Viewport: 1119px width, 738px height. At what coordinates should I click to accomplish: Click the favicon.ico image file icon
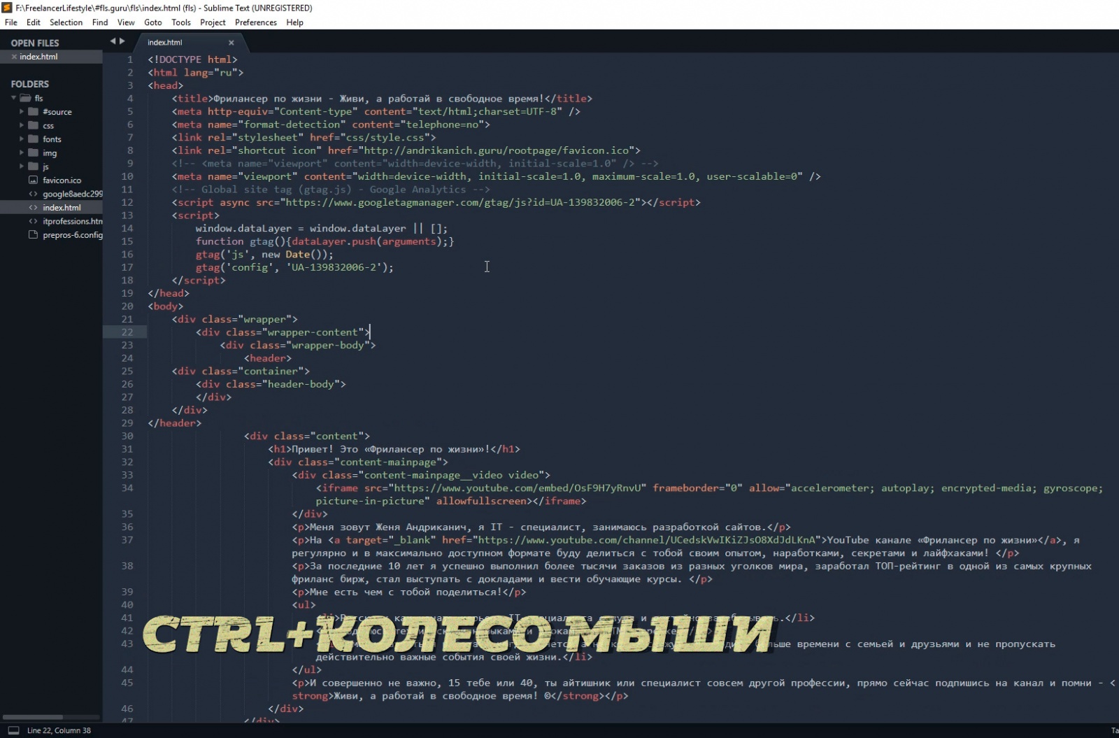coord(33,180)
